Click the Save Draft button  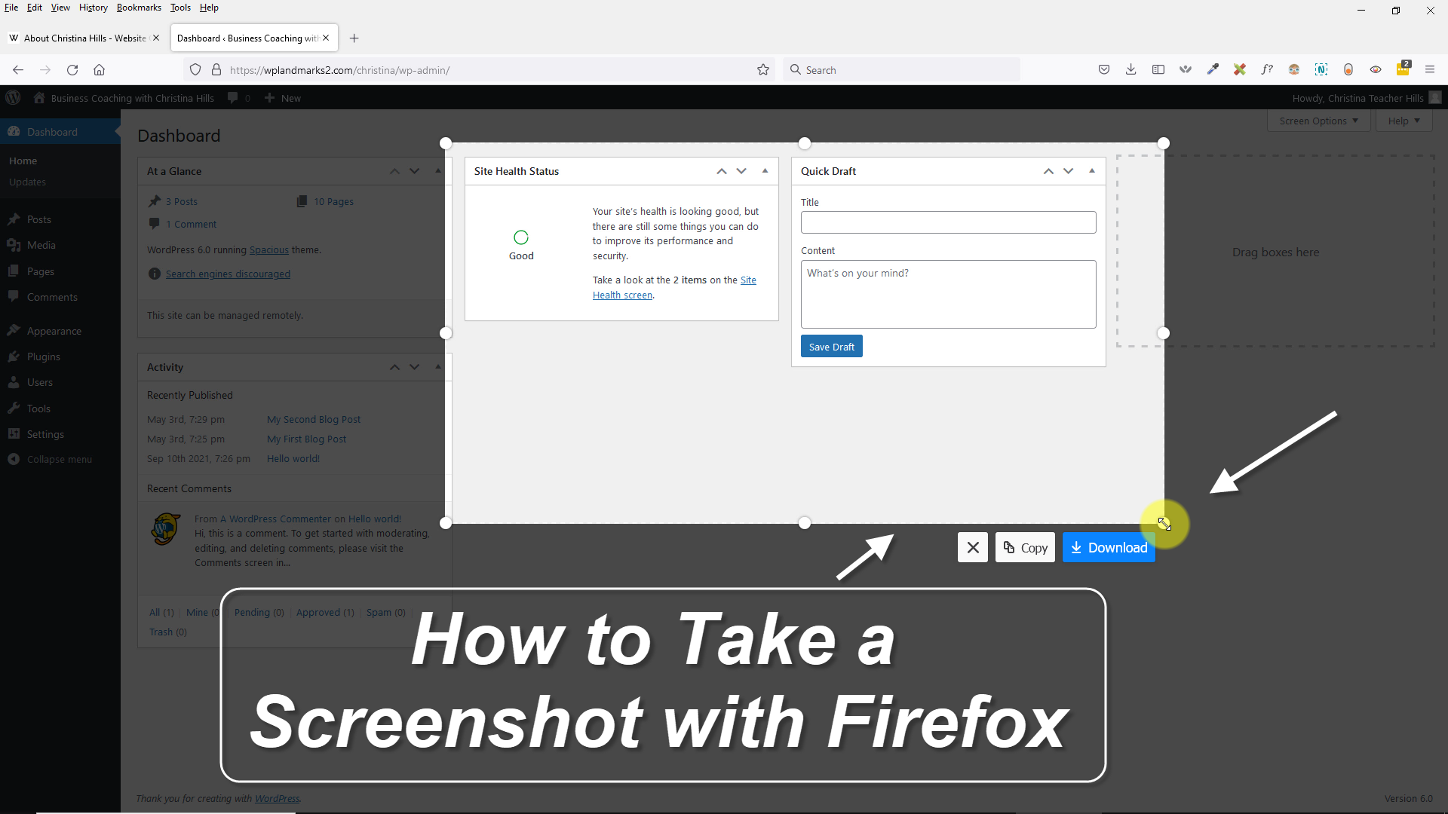click(831, 347)
